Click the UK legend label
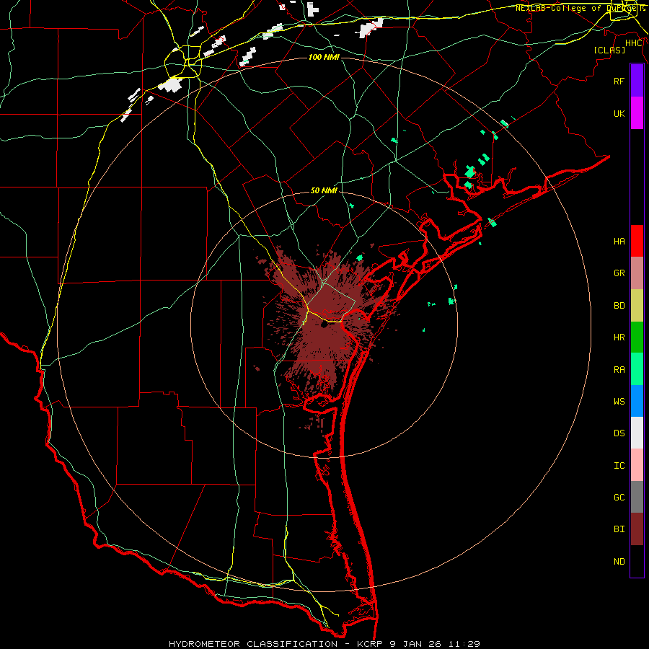Image resolution: width=649 pixels, height=649 pixels. coord(619,113)
